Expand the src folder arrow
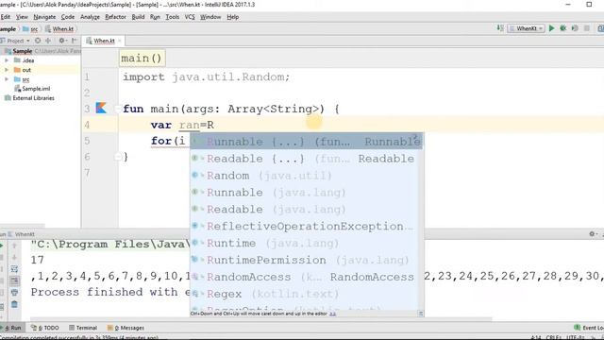 (x=7, y=79)
